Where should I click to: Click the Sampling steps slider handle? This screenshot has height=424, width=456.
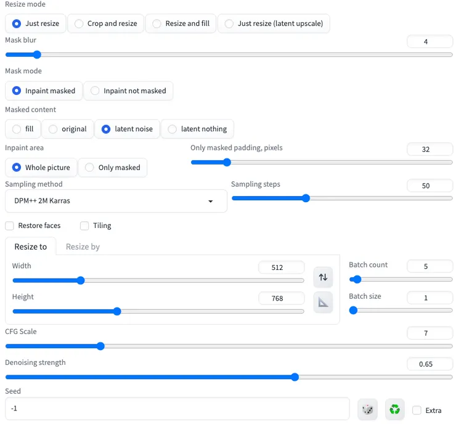[306, 198]
